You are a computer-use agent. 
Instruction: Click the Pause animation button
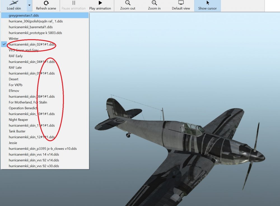[74, 6]
